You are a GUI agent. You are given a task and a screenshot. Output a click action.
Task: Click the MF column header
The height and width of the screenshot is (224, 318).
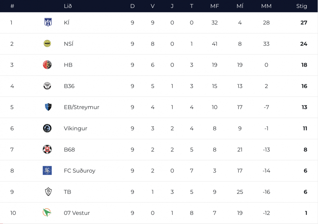coord(215,6)
